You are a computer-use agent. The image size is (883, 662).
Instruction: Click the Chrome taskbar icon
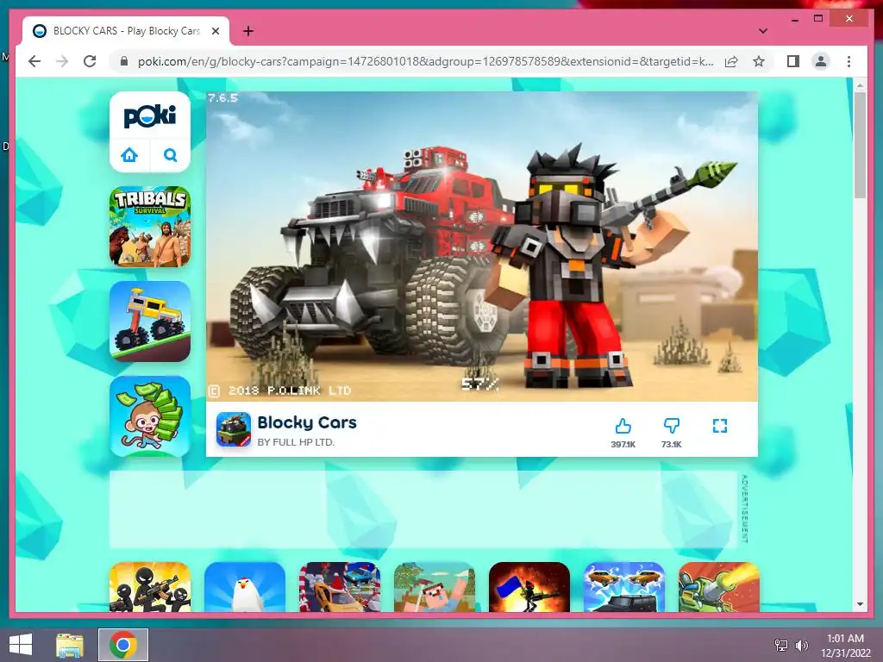point(123,645)
